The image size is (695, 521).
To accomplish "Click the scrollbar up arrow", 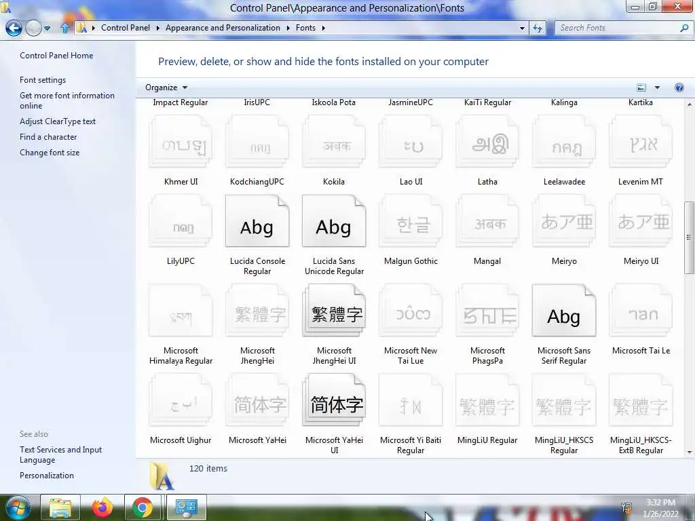I will [x=690, y=104].
